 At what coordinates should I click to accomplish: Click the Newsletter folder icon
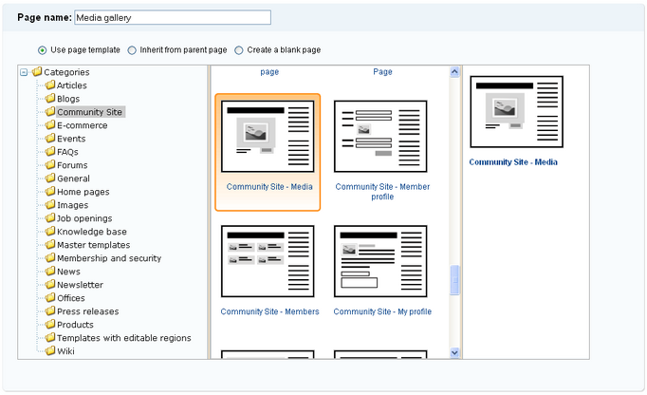(50, 284)
